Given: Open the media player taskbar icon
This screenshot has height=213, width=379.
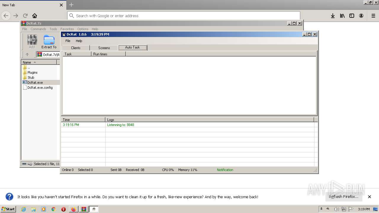Looking at the screenshot, I should 44,209.
